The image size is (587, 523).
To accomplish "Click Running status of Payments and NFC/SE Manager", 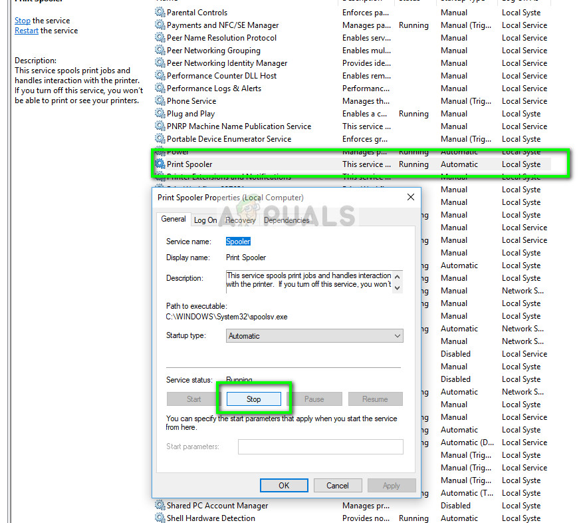I will point(413,25).
